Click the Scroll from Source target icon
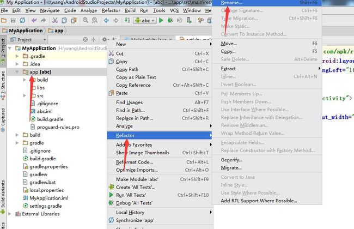The height and width of the screenshot is (229, 354). coord(86,40)
